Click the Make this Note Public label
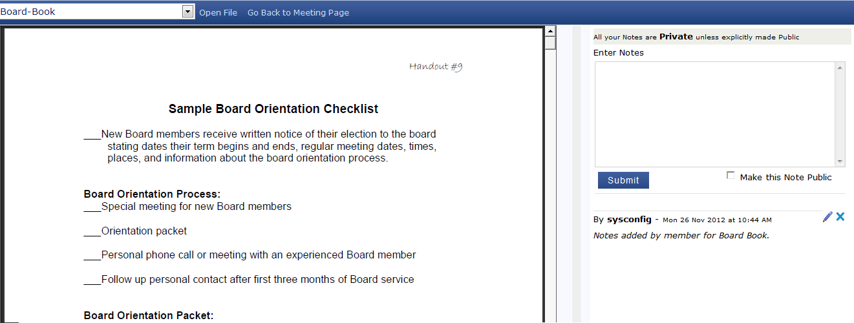Viewport: 854px width, 323px height. click(x=785, y=177)
